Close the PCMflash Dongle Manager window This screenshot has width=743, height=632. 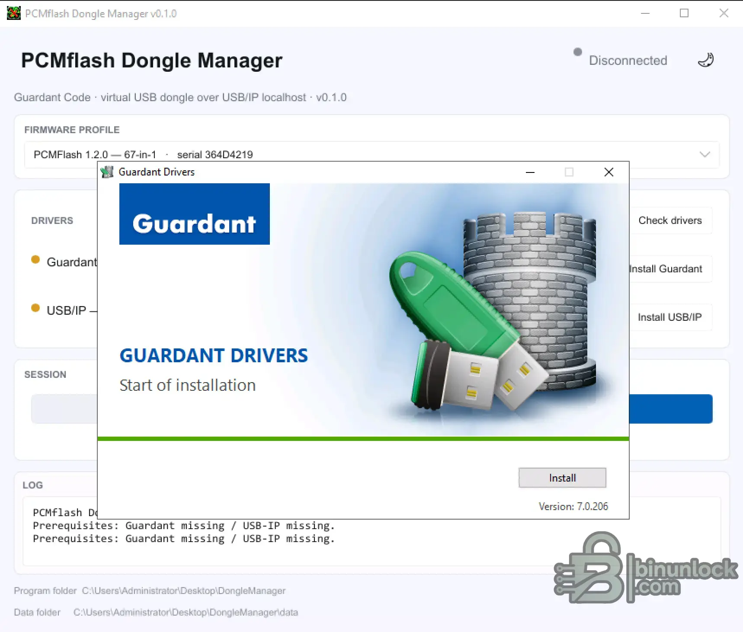[724, 13]
